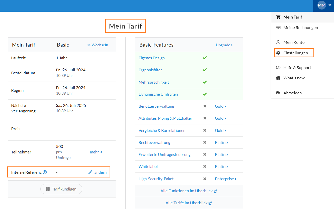Click the sign-out icon next to Abmelden
Image resolution: width=334 pixels, height=211 pixels.
pos(278,93)
